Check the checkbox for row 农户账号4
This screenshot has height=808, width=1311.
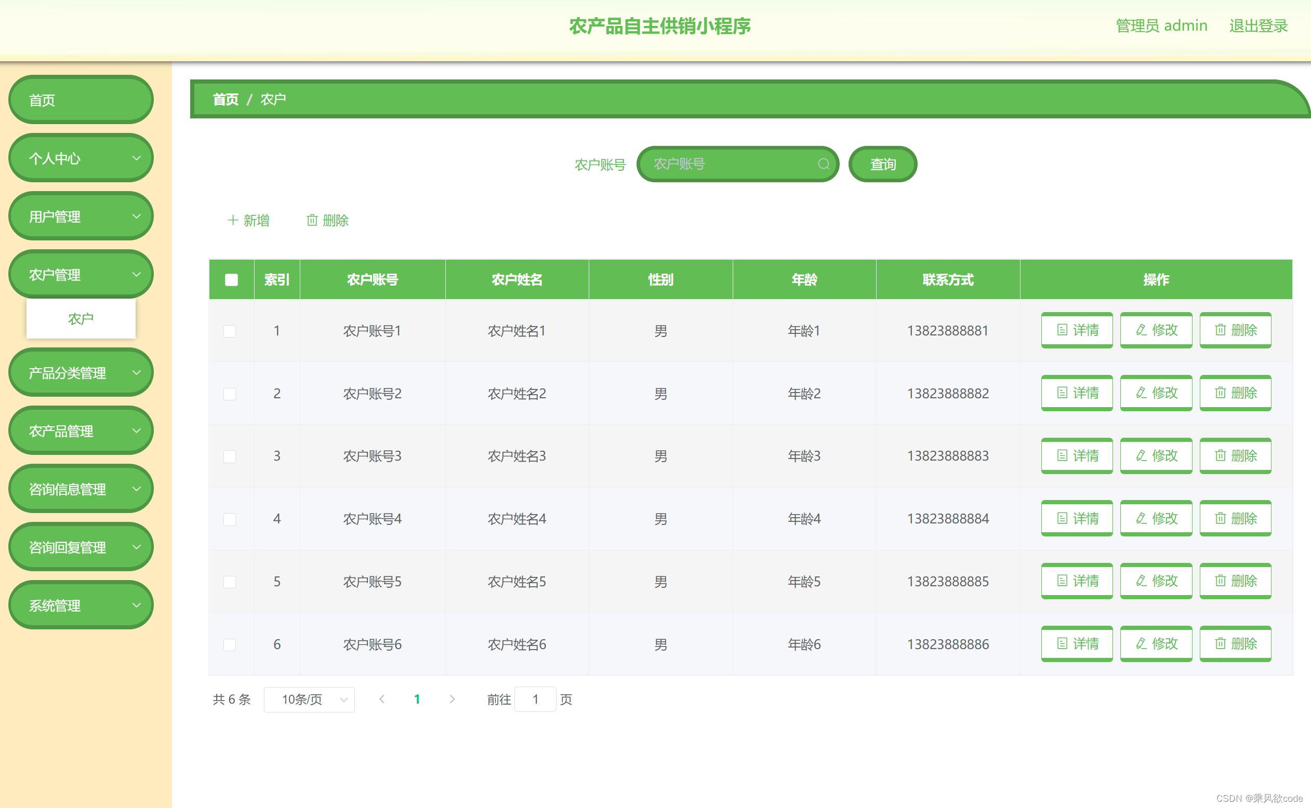pos(230,519)
